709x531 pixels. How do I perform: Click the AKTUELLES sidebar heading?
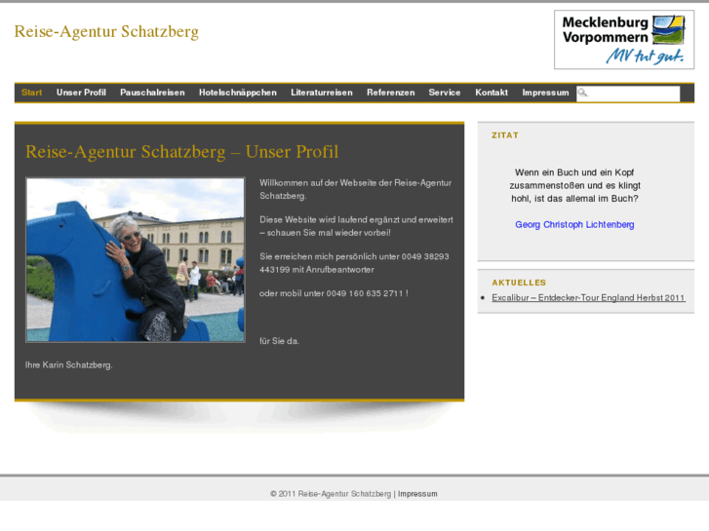pos(519,283)
